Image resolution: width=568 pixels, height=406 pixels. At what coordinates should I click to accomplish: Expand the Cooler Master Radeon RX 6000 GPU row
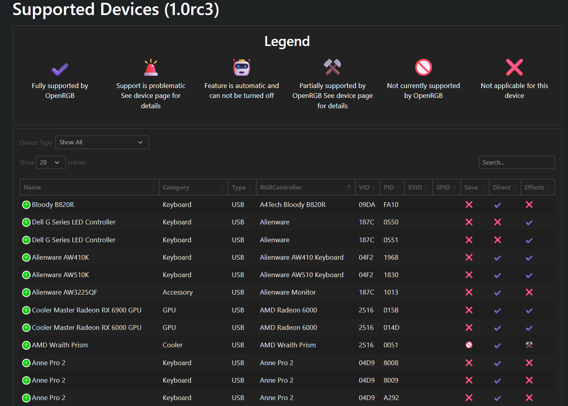pyautogui.click(x=26, y=327)
